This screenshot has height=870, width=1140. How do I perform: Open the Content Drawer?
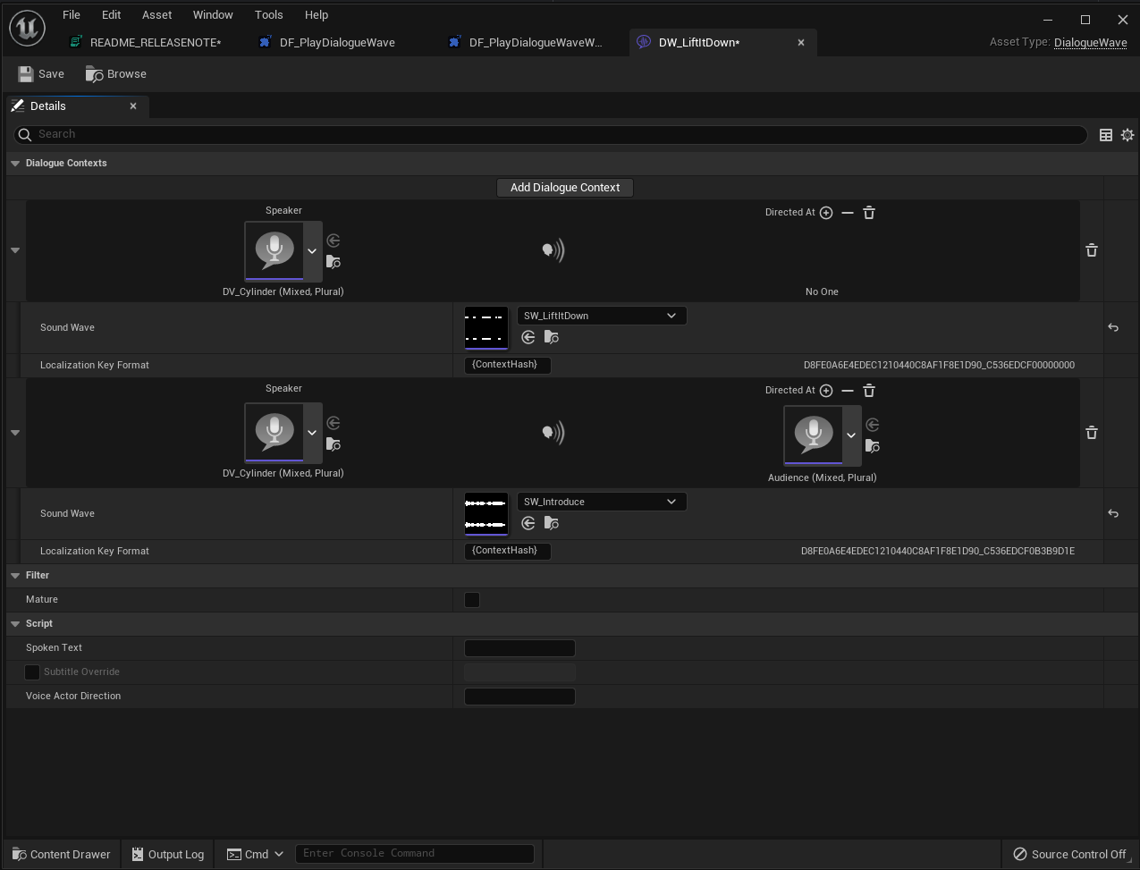pos(61,854)
